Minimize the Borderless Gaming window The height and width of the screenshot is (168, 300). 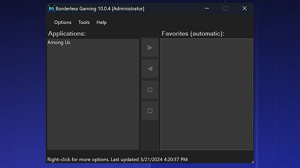tap(207, 8)
